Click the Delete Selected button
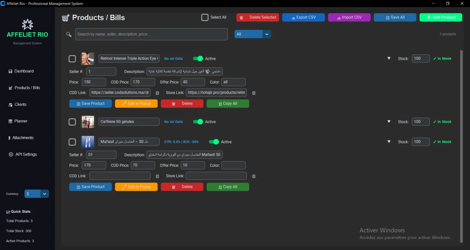 pyautogui.click(x=258, y=17)
